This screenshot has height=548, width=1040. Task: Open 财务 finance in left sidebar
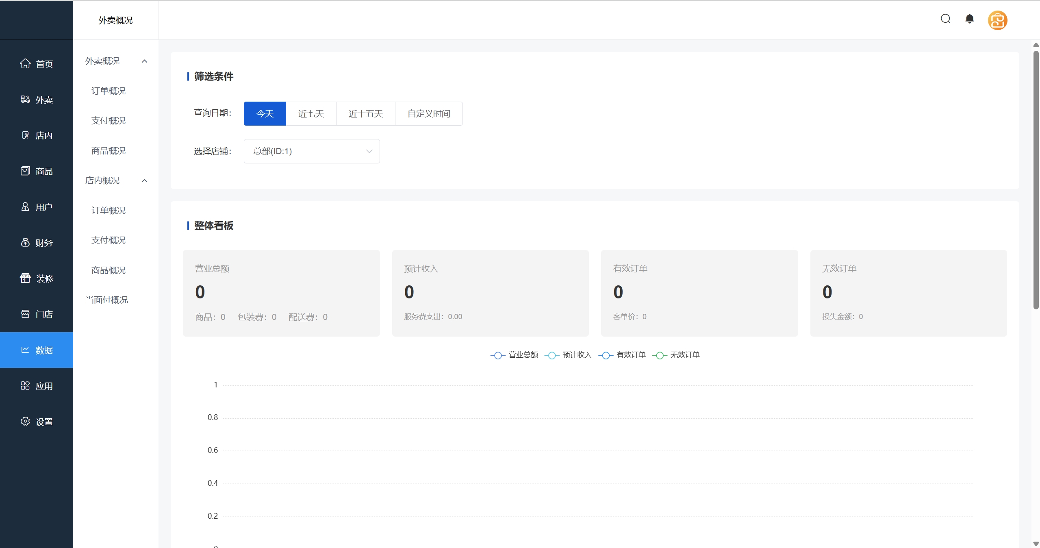click(x=37, y=243)
